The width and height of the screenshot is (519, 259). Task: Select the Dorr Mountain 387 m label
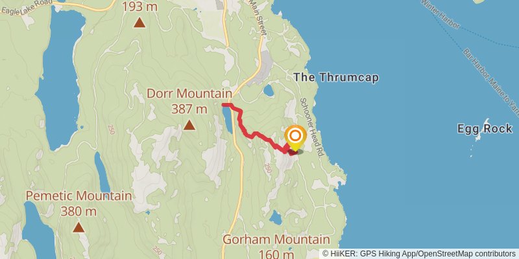(x=189, y=101)
